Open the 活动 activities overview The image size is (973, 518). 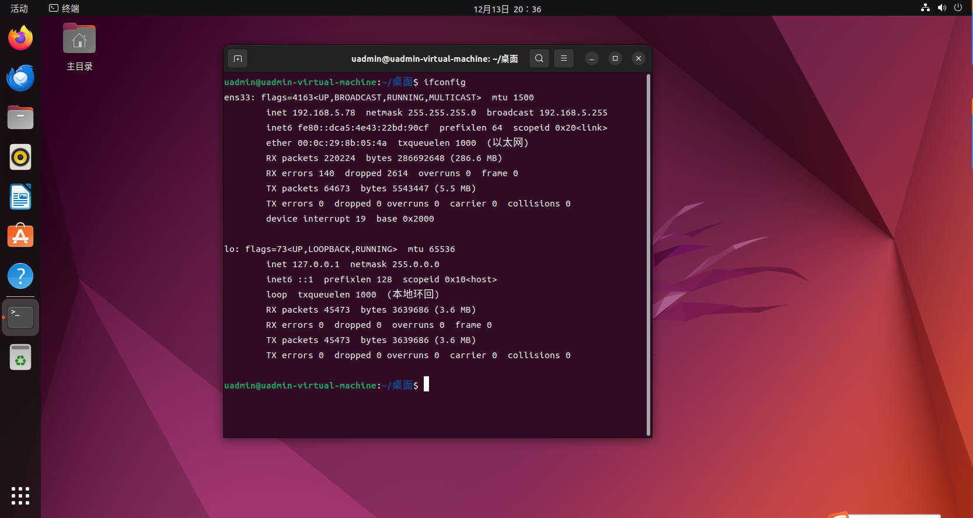(x=19, y=9)
